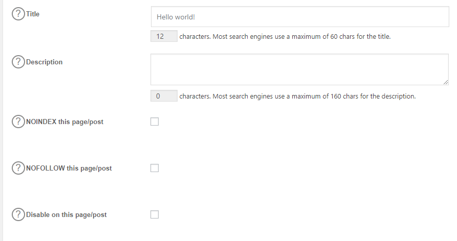Click the NOFOLLOW this page/post label
457x241 pixels.
coord(69,168)
